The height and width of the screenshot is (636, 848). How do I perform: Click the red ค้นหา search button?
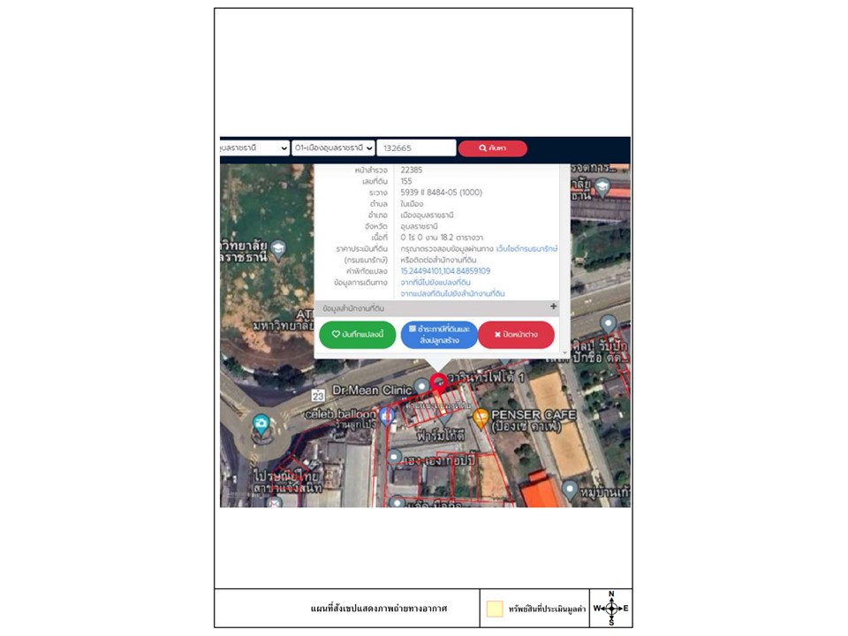492,148
